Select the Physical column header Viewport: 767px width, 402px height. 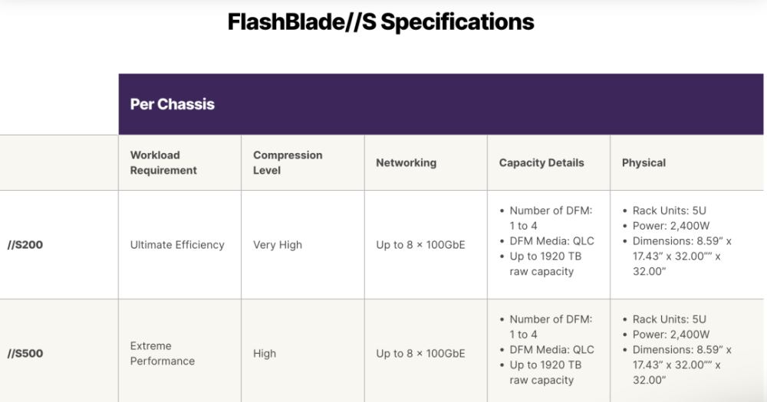tap(644, 162)
